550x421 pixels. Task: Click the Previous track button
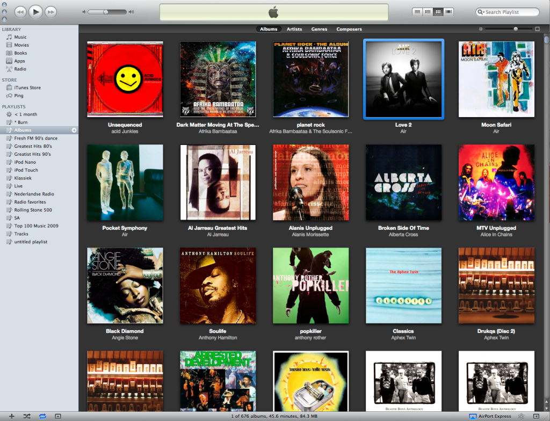[x=20, y=12]
